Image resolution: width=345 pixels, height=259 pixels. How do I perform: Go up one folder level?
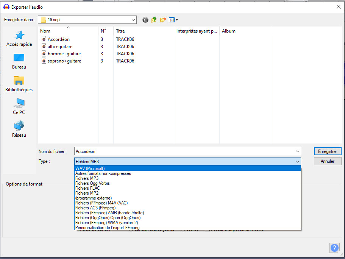point(154,20)
